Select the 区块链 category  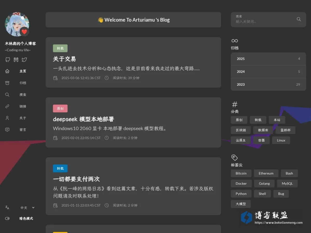point(241,130)
